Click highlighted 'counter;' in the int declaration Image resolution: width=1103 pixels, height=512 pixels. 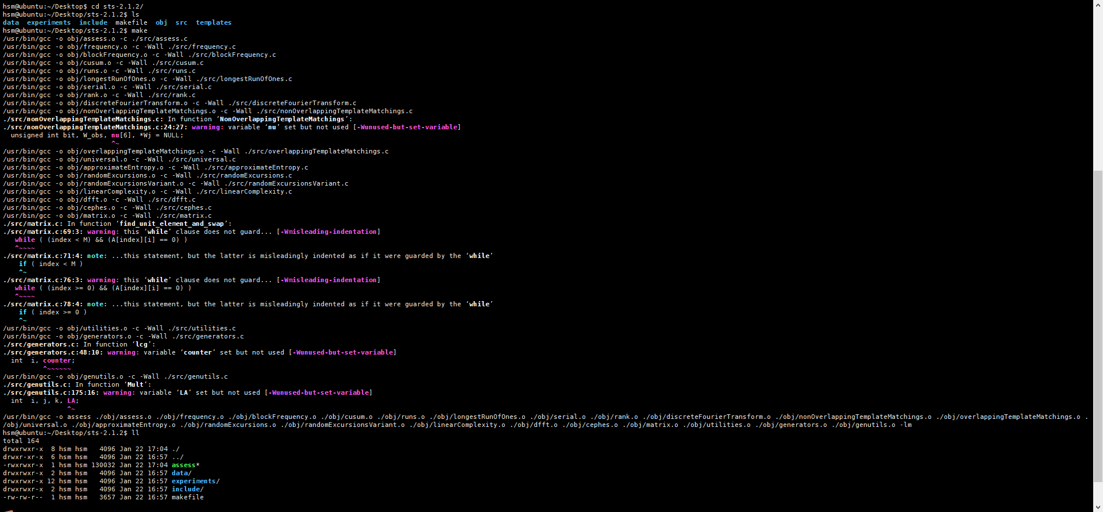59,360
